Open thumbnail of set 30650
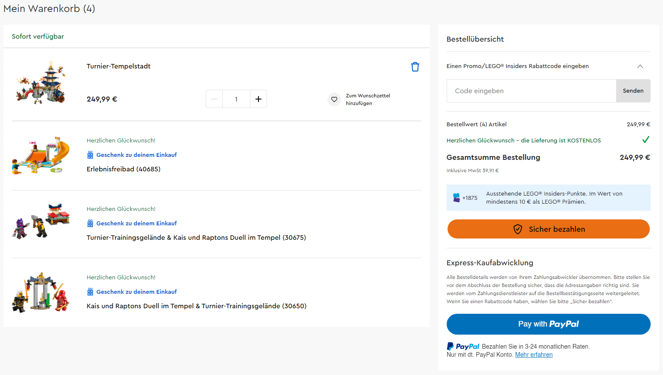The width and height of the screenshot is (663, 375). 40,293
